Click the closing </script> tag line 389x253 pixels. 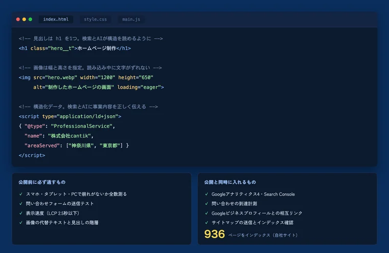[x=32, y=155]
